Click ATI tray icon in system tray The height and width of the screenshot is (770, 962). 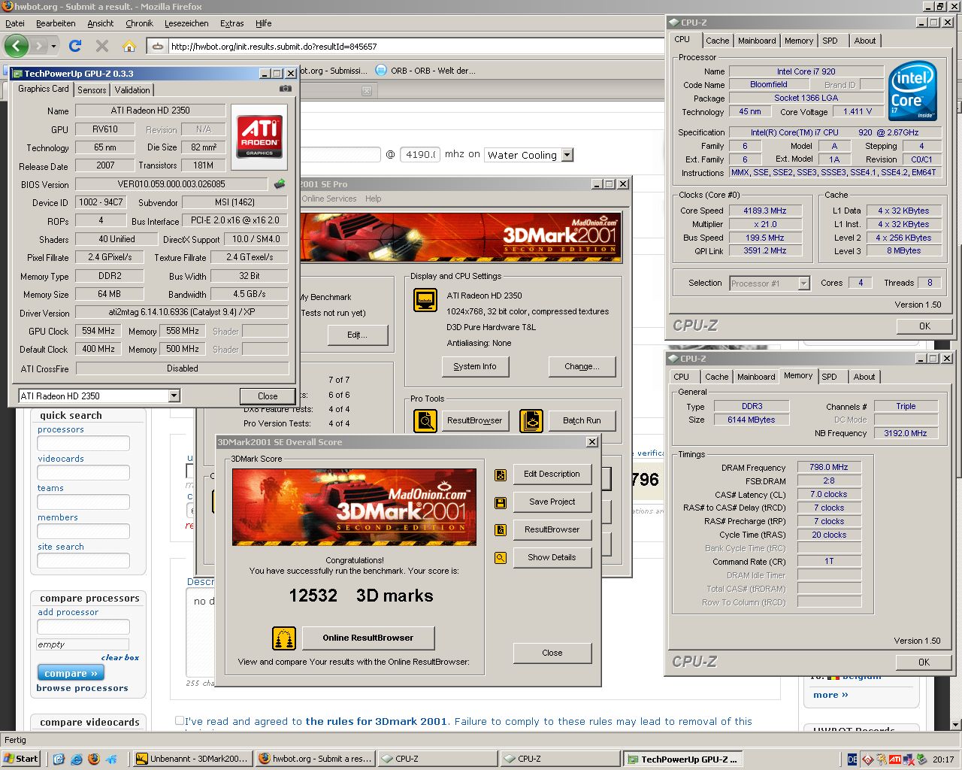(895, 759)
